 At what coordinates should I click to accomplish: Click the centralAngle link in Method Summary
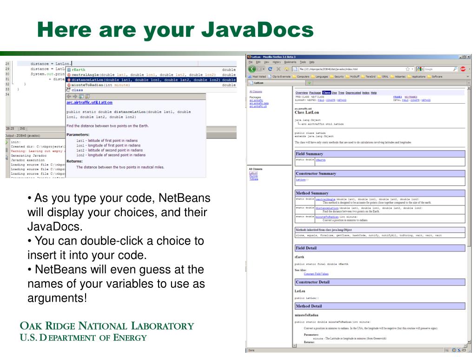pos(325,199)
